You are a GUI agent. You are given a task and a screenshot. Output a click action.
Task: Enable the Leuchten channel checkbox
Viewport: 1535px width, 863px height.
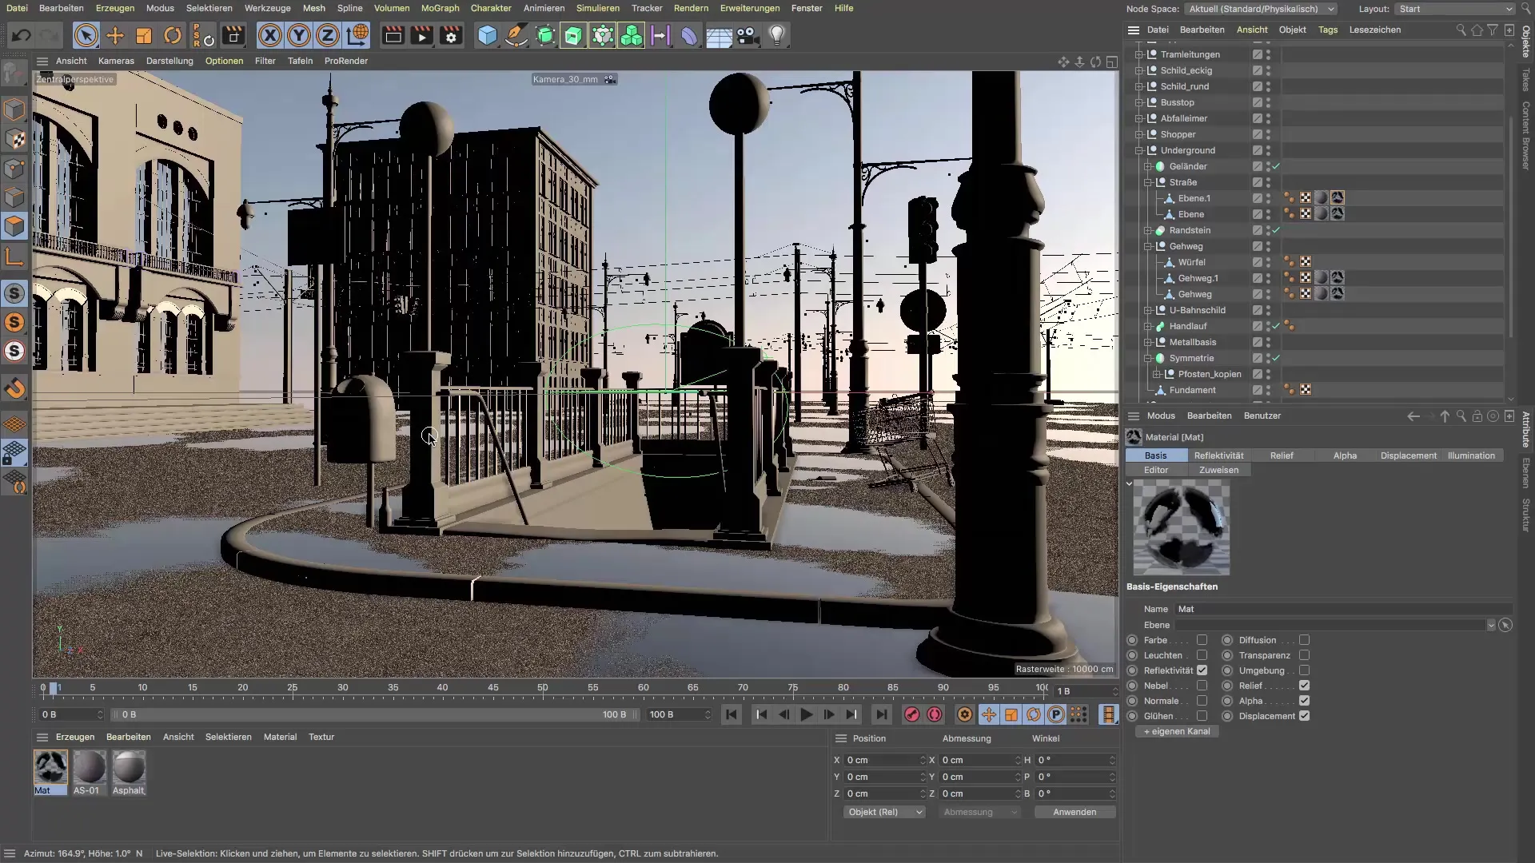(x=1202, y=655)
